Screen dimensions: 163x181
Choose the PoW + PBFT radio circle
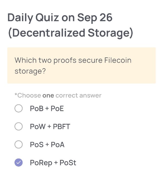pos(18,127)
